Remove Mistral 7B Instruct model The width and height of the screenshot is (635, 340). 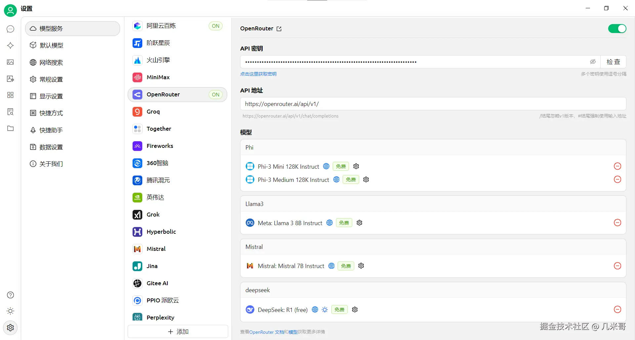617,266
